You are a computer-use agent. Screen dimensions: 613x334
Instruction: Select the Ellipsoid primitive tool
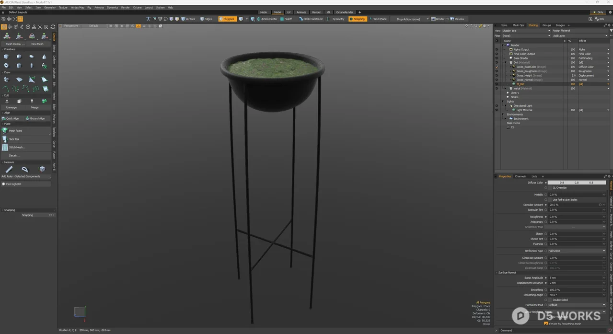(x=32, y=57)
